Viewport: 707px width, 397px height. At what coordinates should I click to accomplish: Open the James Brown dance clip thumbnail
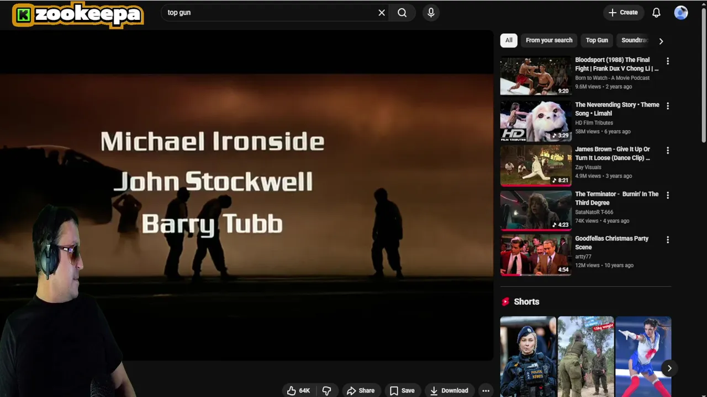pos(536,165)
